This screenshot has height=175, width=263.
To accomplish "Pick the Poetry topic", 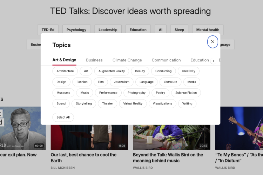I will pyautogui.click(x=160, y=93).
